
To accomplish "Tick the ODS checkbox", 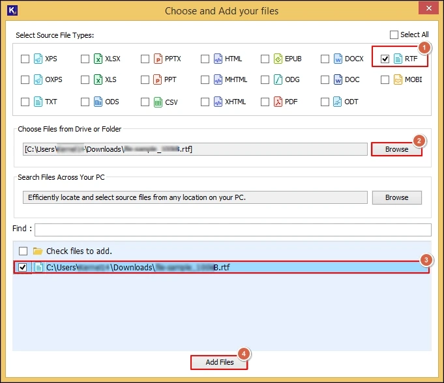I will click(x=85, y=102).
